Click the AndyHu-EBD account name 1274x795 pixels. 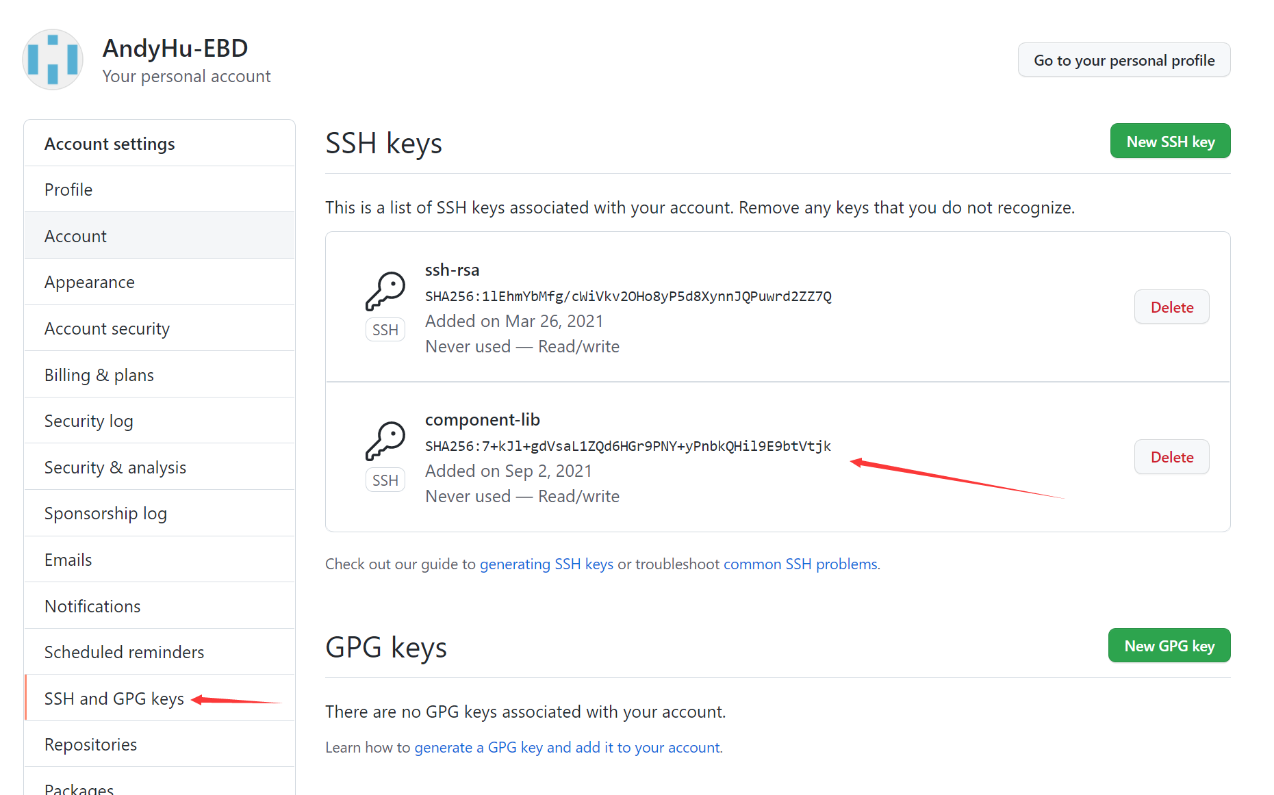click(x=175, y=49)
